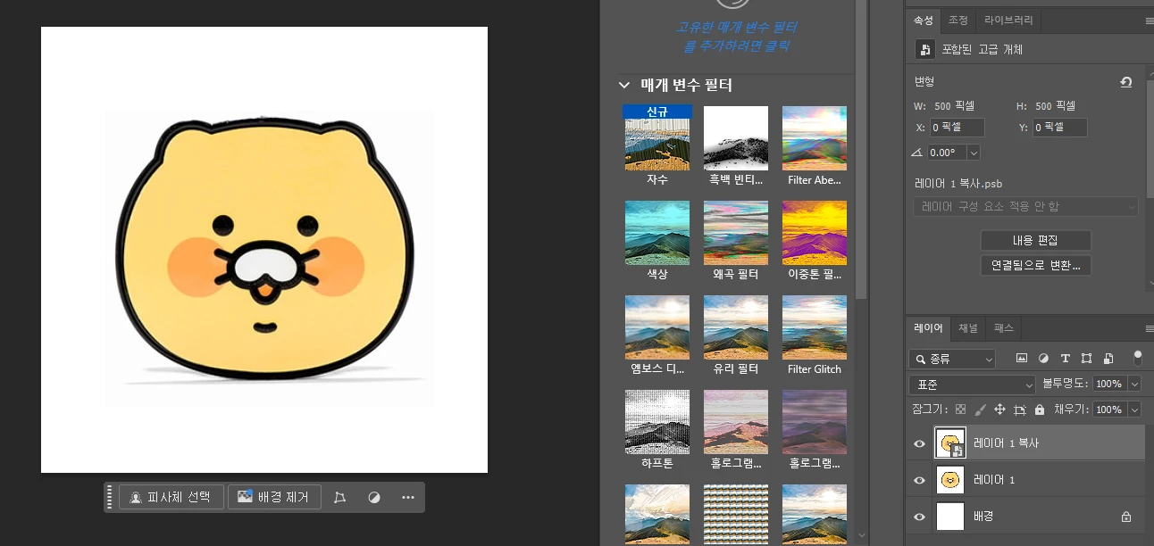Filter layers by smart objects icon
The height and width of the screenshot is (546, 1154).
(1108, 359)
